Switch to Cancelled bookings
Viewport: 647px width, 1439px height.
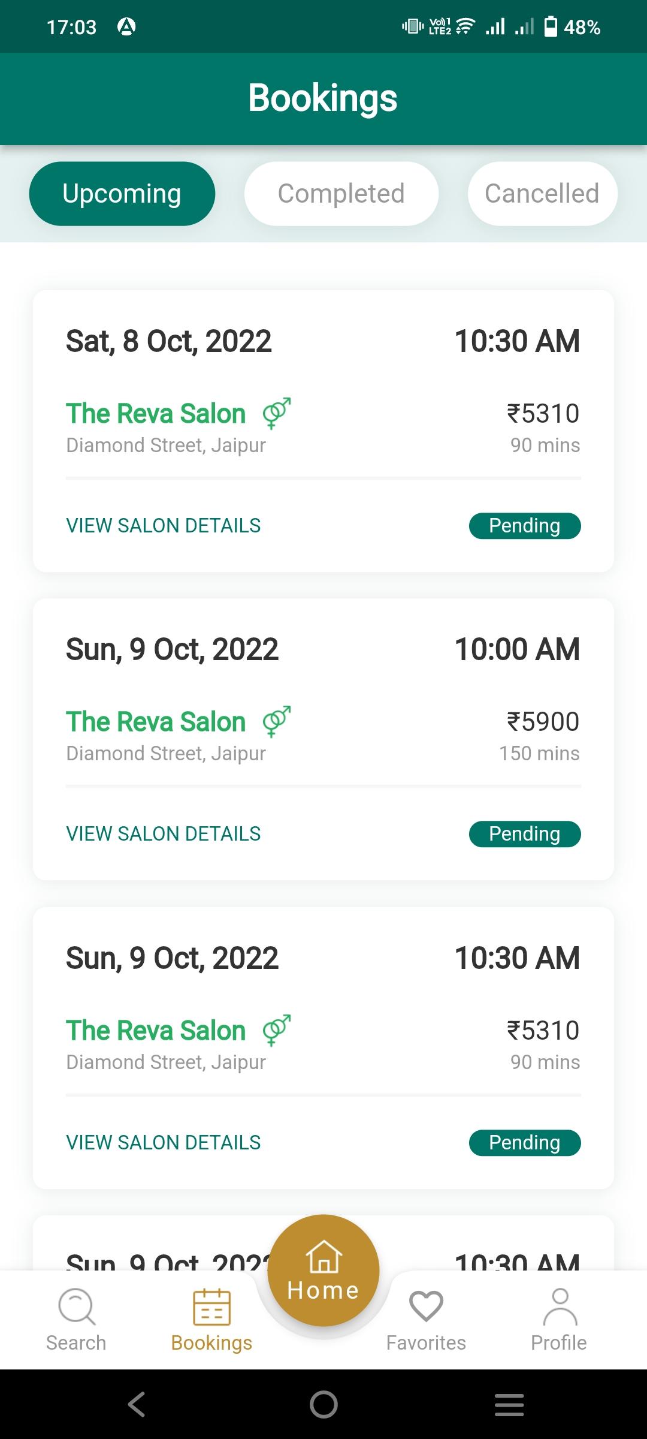(x=542, y=194)
